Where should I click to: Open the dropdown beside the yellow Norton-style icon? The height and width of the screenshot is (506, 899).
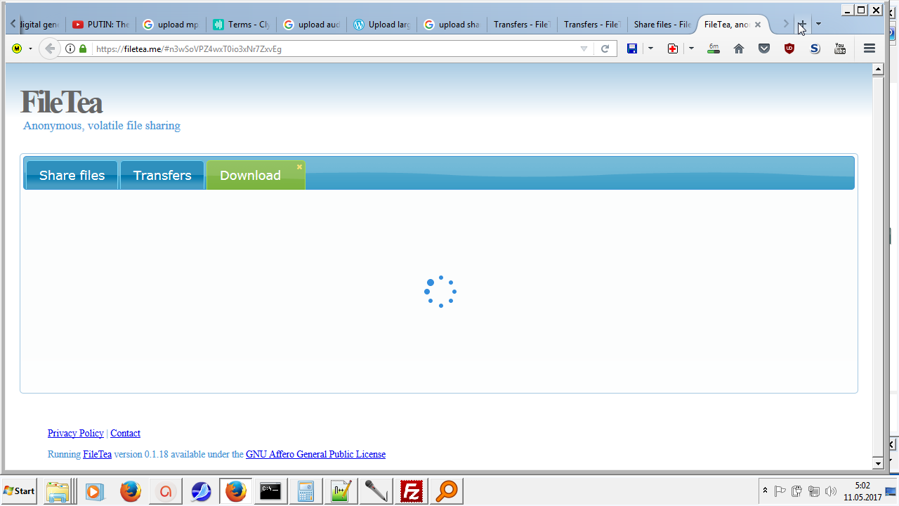pos(30,48)
